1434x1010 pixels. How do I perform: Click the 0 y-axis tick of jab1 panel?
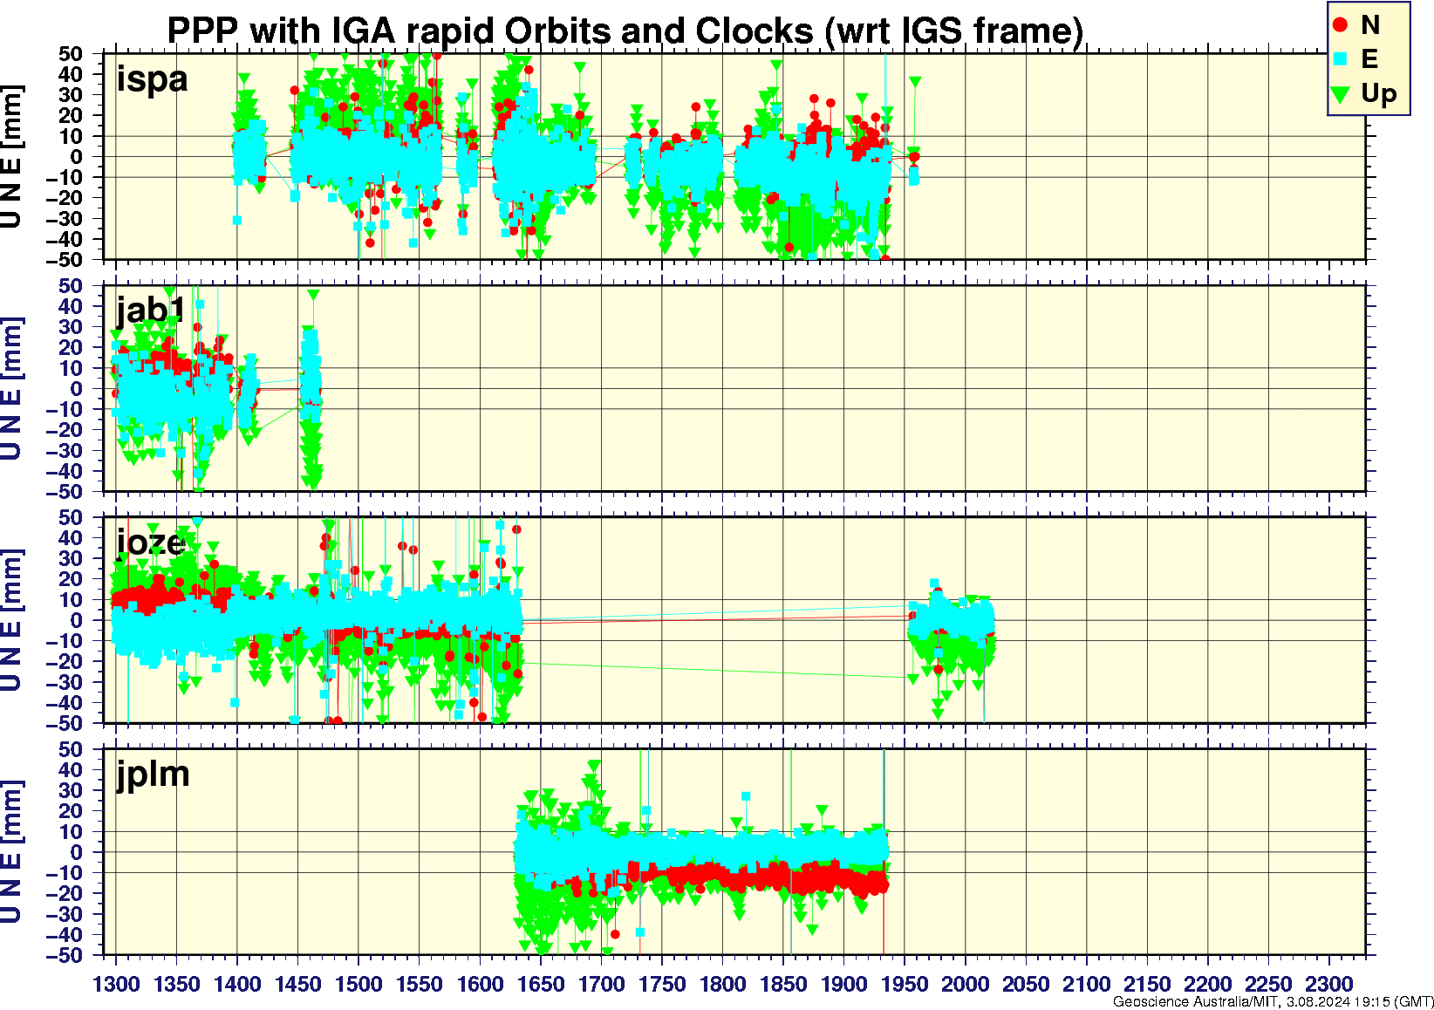(78, 389)
